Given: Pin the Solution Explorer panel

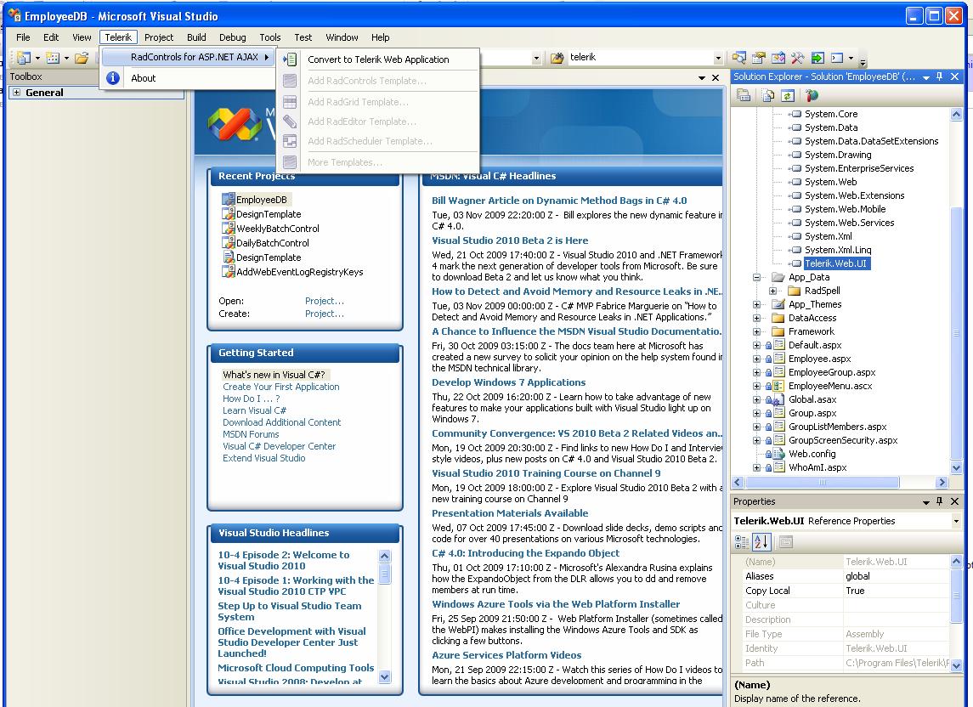Looking at the screenshot, I should point(940,76).
